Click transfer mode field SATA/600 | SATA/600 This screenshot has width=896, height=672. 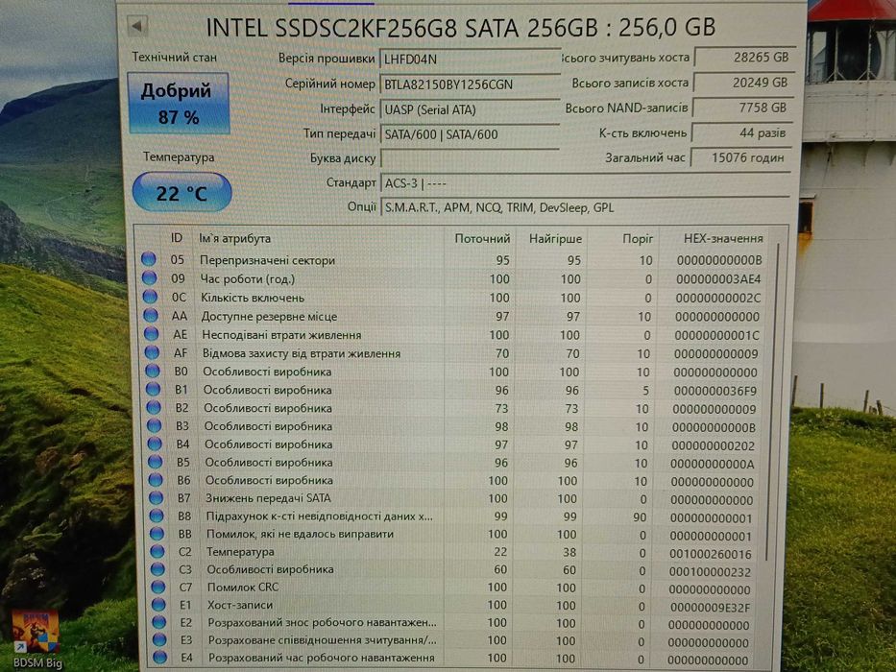(470, 134)
